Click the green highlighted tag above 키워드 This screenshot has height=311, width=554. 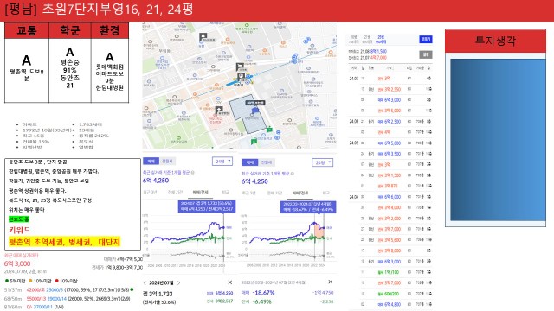tap(19, 219)
